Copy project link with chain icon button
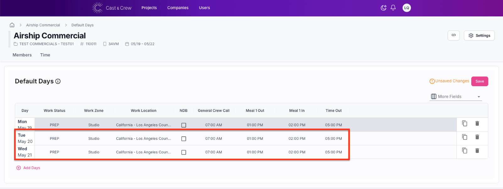The image size is (503, 189). pyautogui.click(x=454, y=35)
